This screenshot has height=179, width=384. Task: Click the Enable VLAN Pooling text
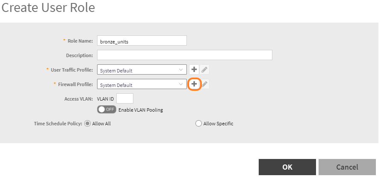(141, 110)
